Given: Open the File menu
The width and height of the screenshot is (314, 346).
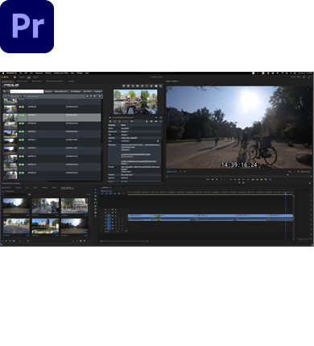Looking at the screenshot, I should click(20, 73).
